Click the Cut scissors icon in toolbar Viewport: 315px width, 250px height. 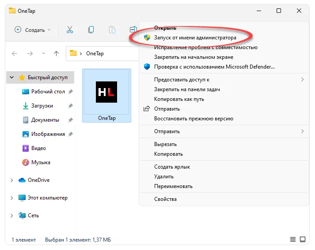click(x=70, y=30)
